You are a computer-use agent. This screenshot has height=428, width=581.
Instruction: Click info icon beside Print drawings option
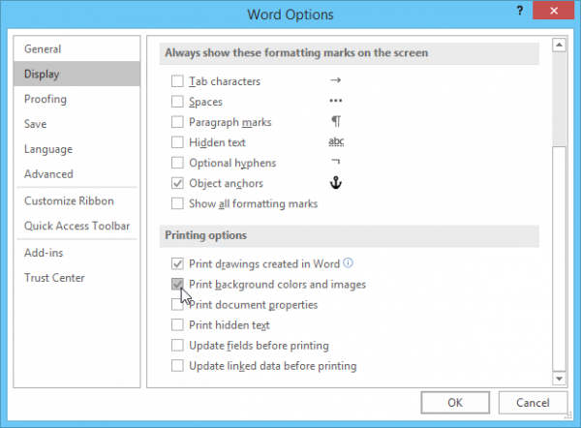348,262
